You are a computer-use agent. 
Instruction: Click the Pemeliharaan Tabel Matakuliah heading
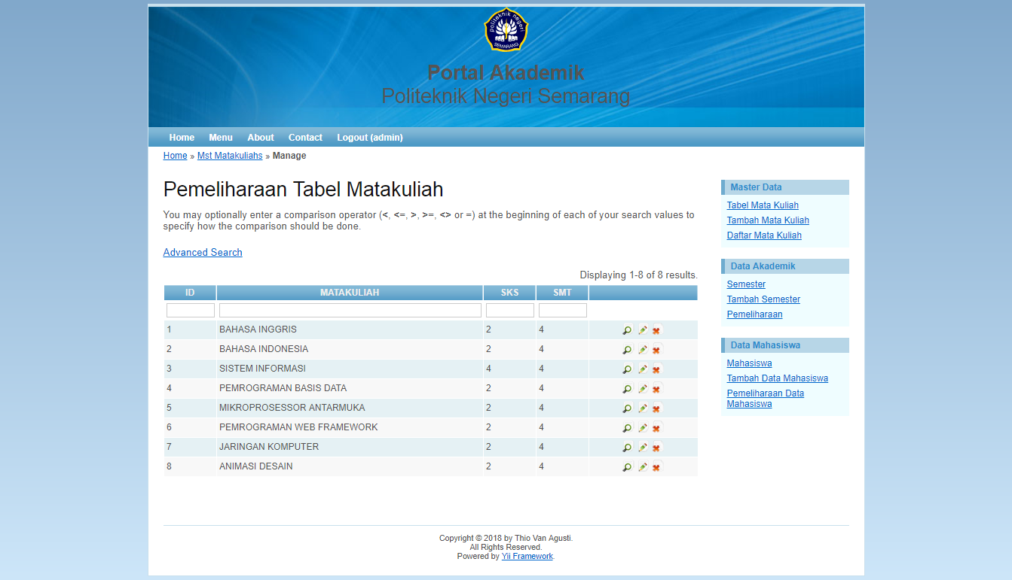pos(303,189)
